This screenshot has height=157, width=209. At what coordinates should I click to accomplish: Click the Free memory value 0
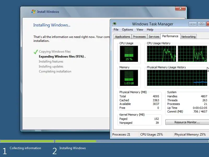pyautogui.click(x=158, y=108)
